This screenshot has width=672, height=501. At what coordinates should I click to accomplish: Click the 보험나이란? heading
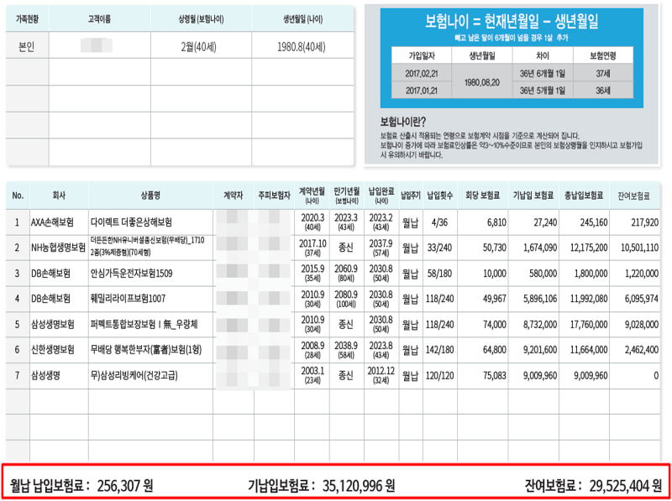(403, 123)
